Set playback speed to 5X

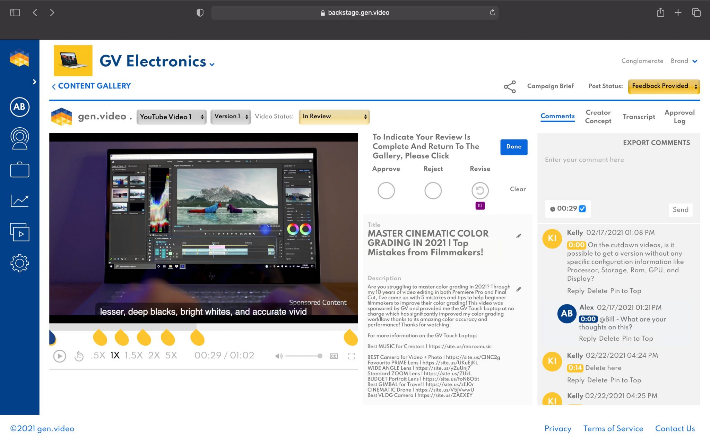click(171, 355)
